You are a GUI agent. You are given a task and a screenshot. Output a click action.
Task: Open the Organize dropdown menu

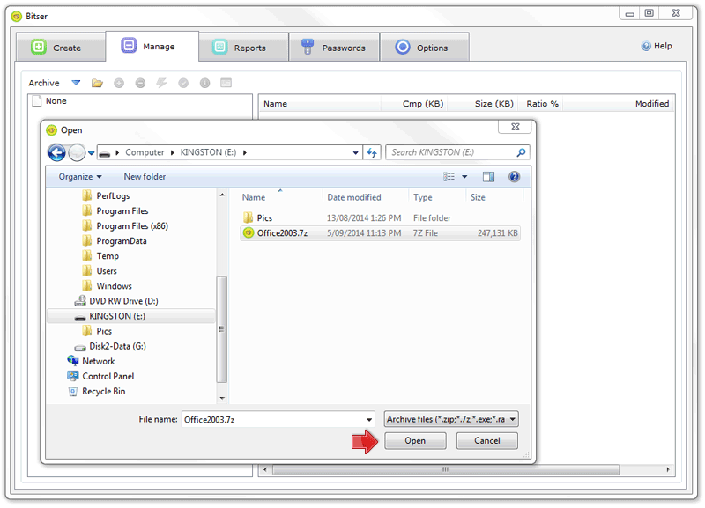80,177
